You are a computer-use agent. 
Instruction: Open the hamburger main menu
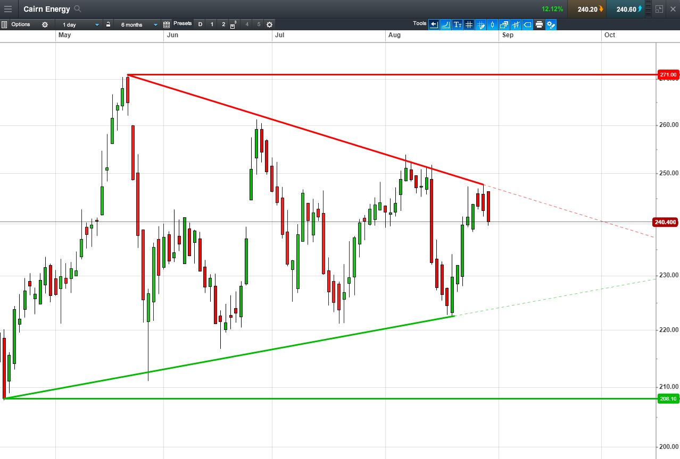(x=8, y=9)
